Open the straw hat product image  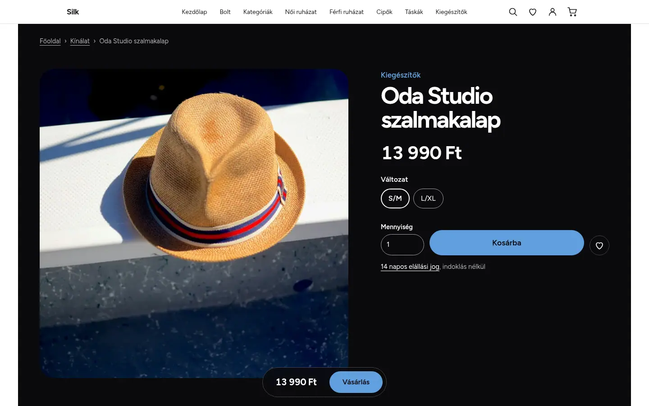(194, 223)
